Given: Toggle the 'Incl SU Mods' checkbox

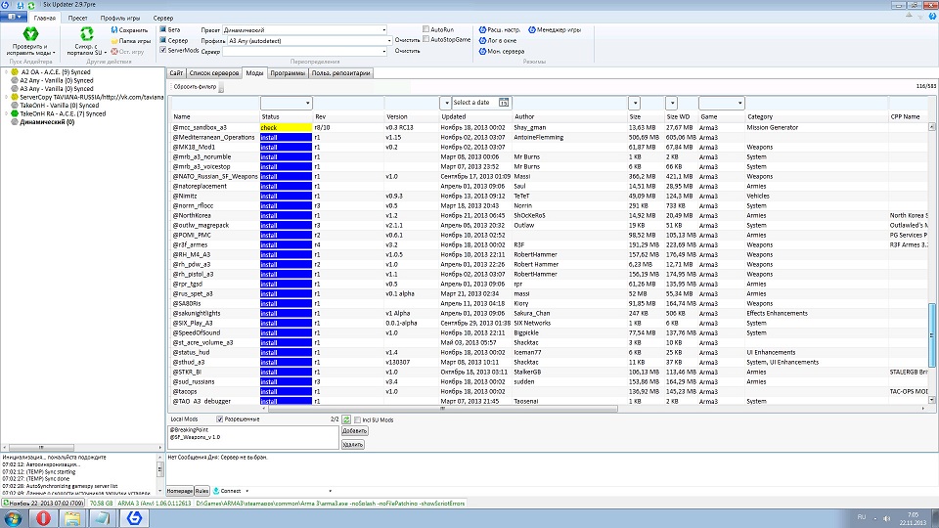Looking at the screenshot, I should tap(357, 419).
